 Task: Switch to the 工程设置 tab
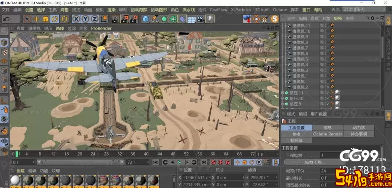pyautogui.click(x=297, y=128)
